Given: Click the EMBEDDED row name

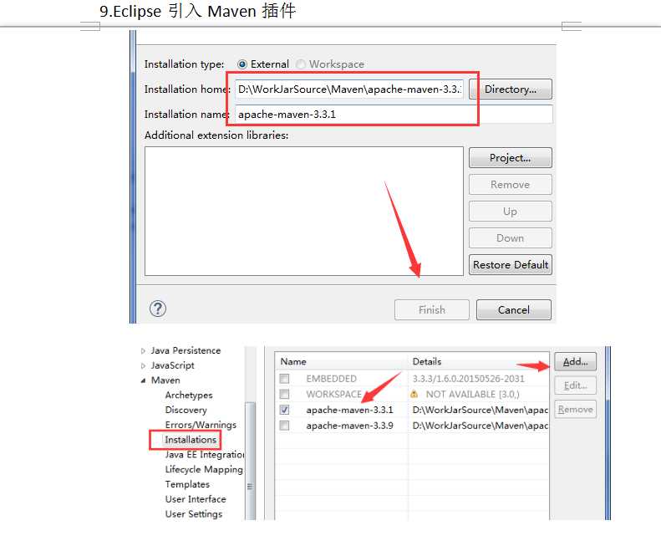Looking at the screenshot, I should coord(332,379).
